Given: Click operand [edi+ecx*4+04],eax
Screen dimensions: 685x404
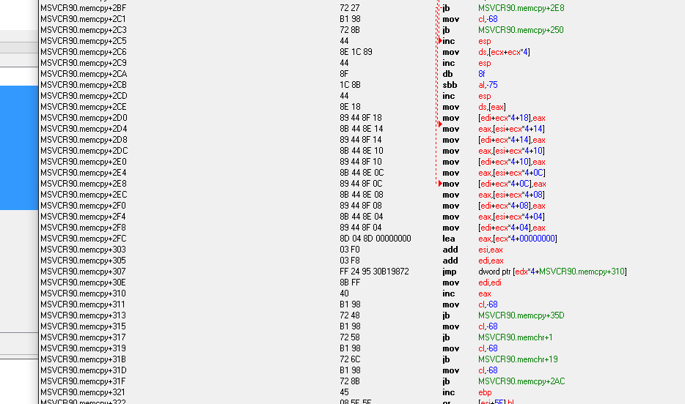Looking at the screenshot, I should [512, 228].
